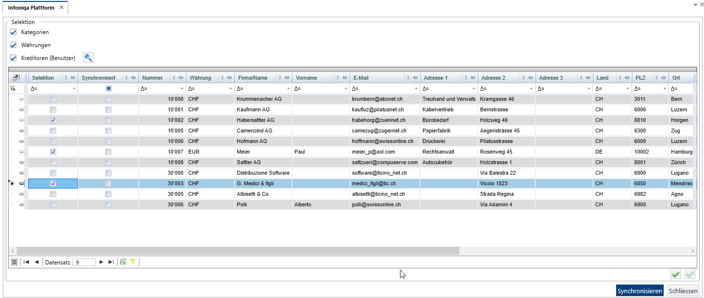704x298 pixels.
Task: Go to previous record
Action: [x=36, y=262]
